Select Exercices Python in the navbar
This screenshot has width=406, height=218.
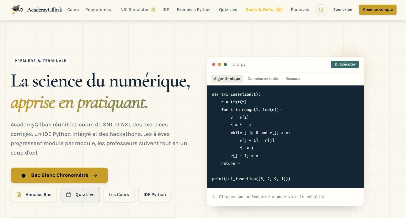coord(194,9)
